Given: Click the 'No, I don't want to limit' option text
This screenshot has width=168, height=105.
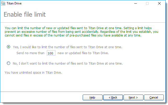Looking at the screenshot, I should (68, 63).
